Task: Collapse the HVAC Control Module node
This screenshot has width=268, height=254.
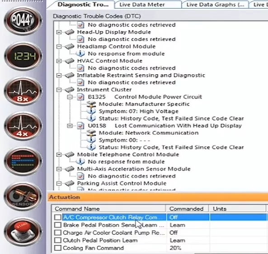Action: [x=59, y=61]
